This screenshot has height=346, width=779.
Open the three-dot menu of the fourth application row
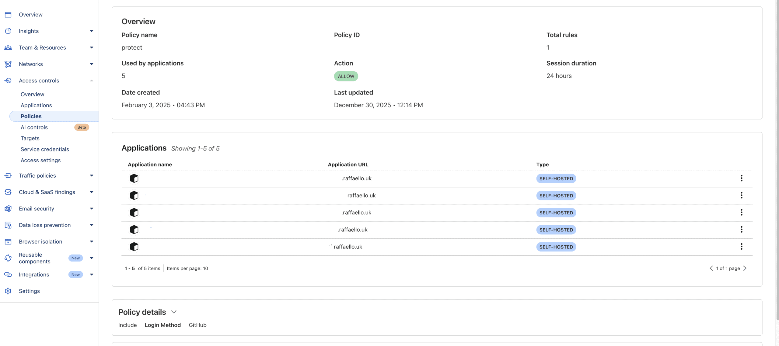742,229
